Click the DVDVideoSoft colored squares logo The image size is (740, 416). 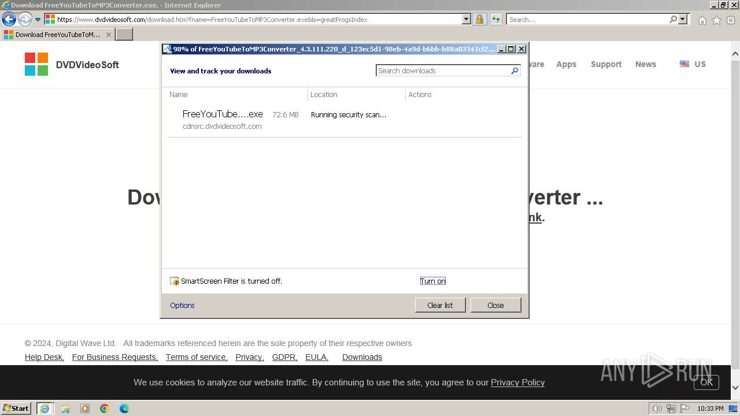[36, 64]
